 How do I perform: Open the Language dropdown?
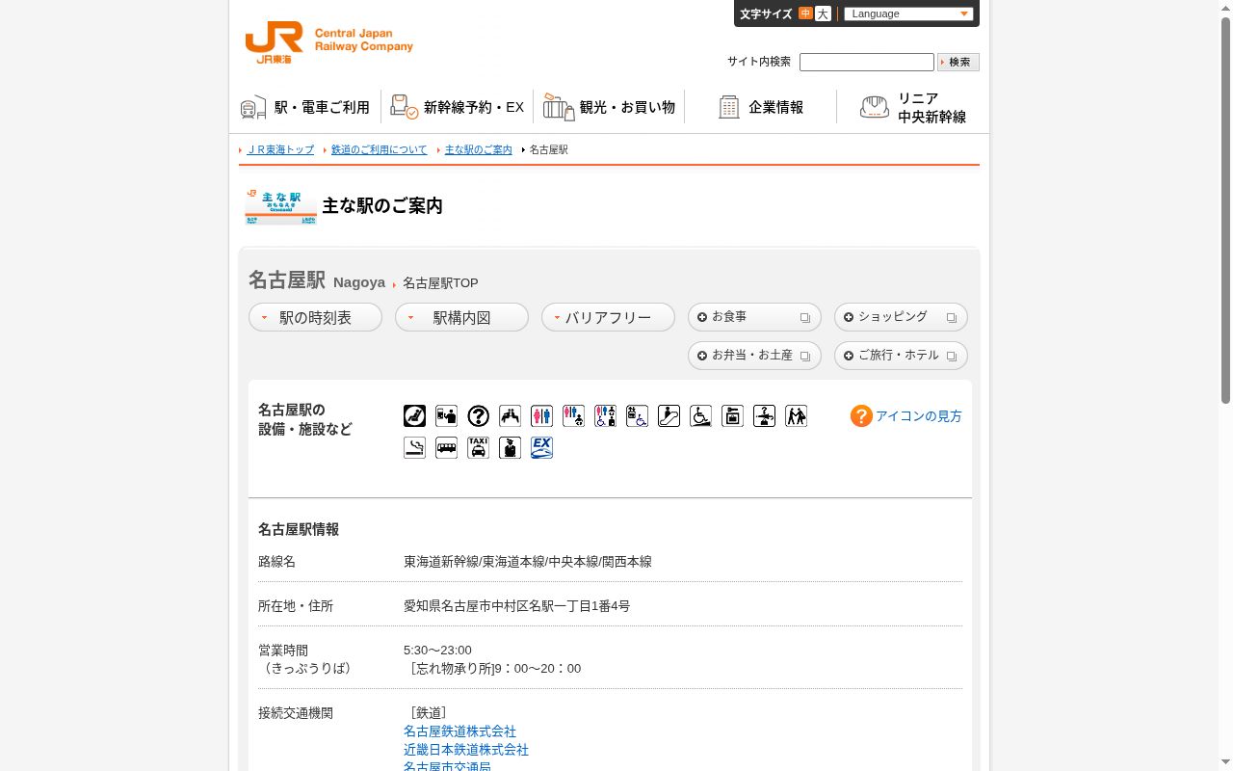click(x=908, y=13)
